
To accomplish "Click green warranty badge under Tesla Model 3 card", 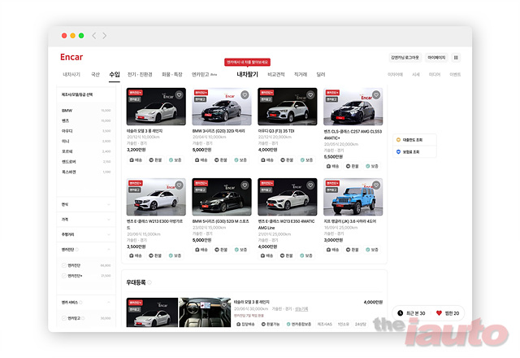I will tap(175, 160).
